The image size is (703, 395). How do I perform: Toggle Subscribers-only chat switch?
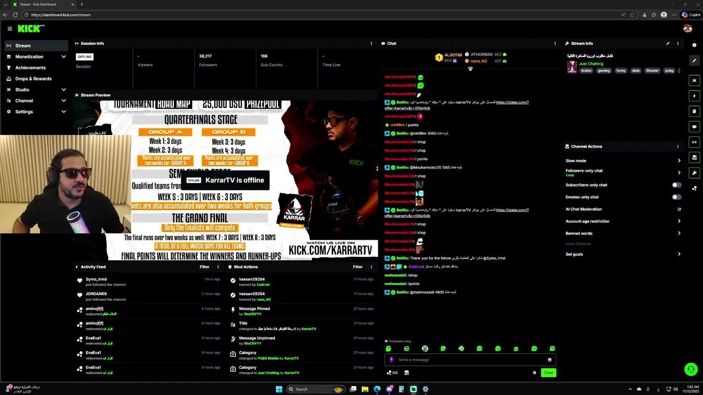click(x=677, y=185)
